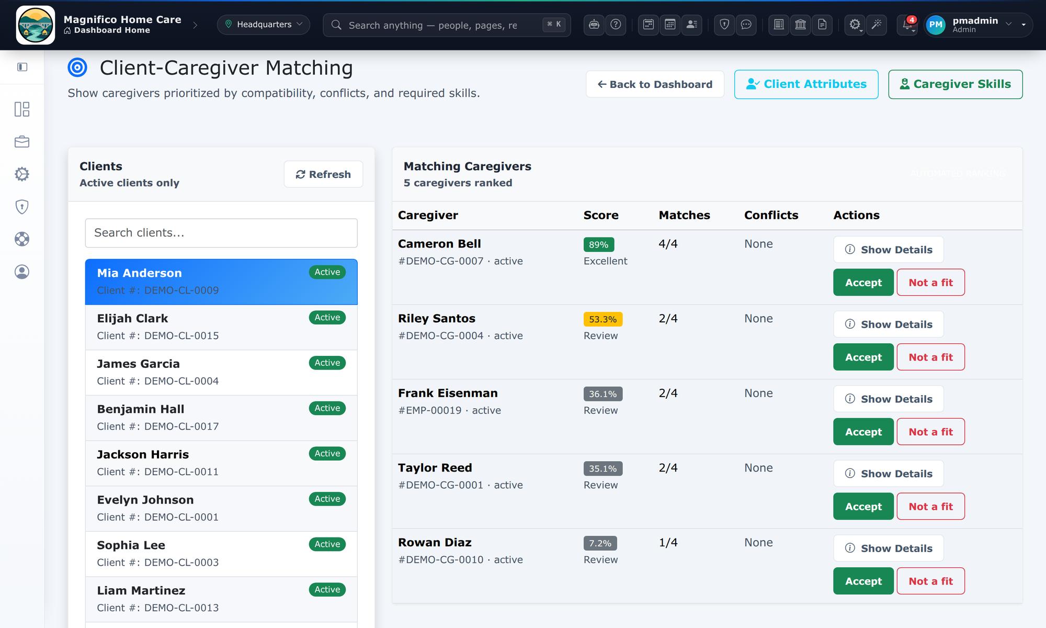This screenshot has height=628, width=1046.
Task: Open the contact card people icon
Action: click(692, 25)
